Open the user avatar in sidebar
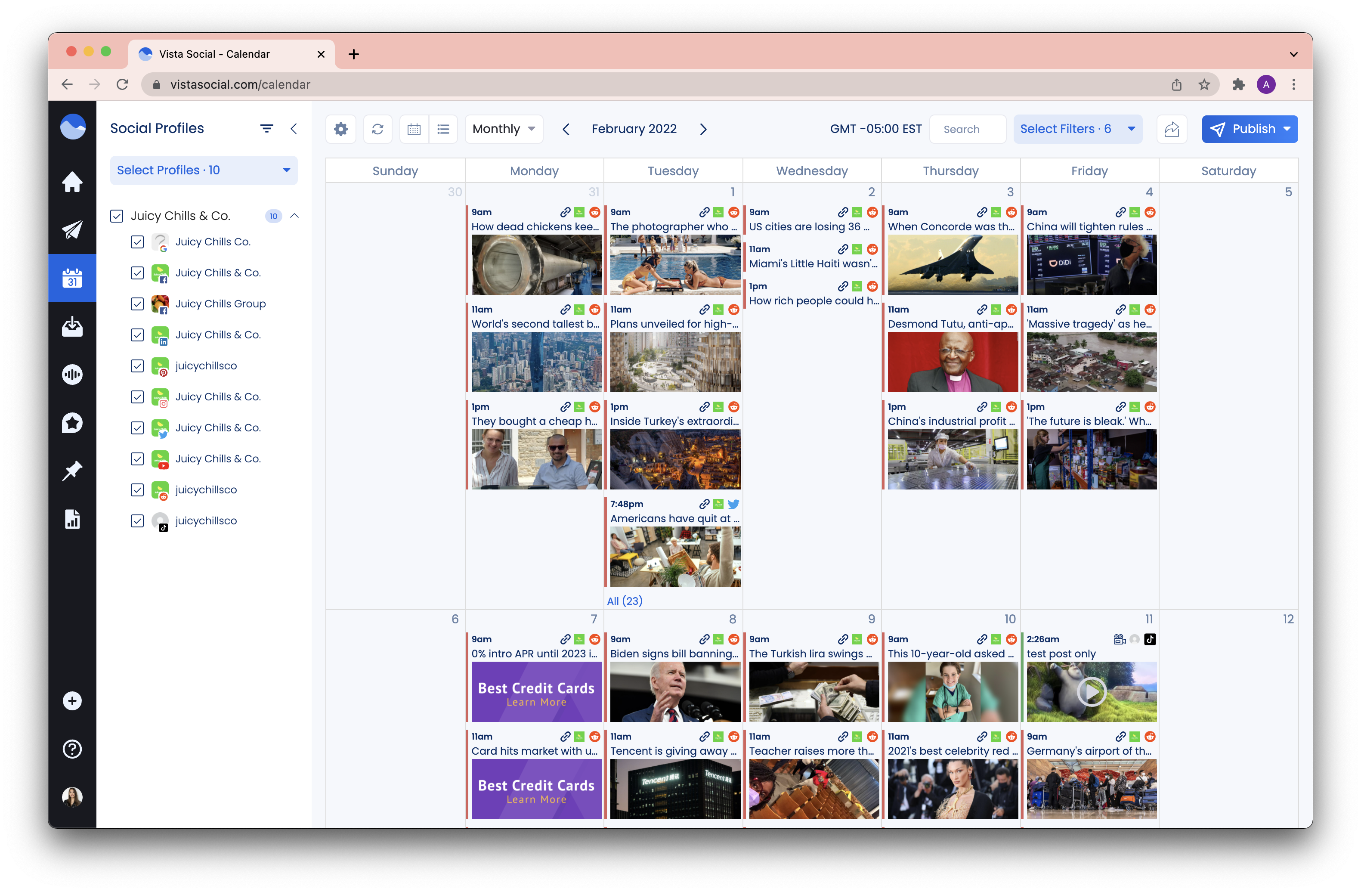Screen dimensions: 1361x892 (x=72, y=796)
